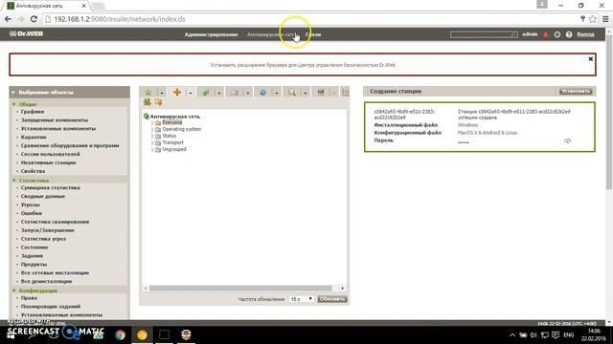Collapse the Конфигурация sidebar section

click(14, 290)
